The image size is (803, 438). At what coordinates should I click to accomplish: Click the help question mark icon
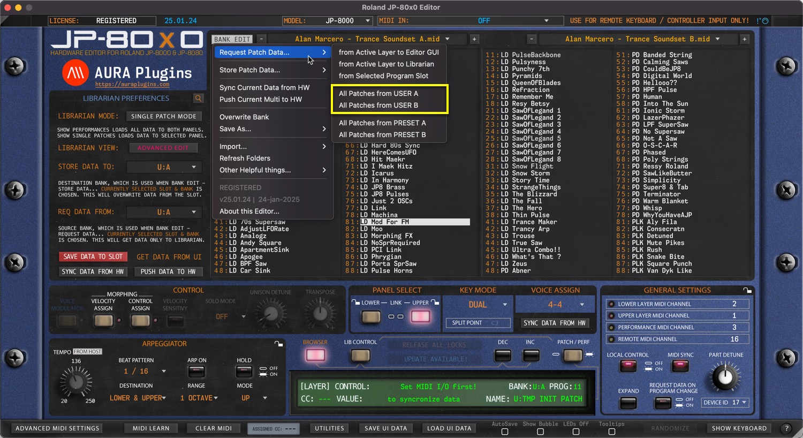[786, 428]
